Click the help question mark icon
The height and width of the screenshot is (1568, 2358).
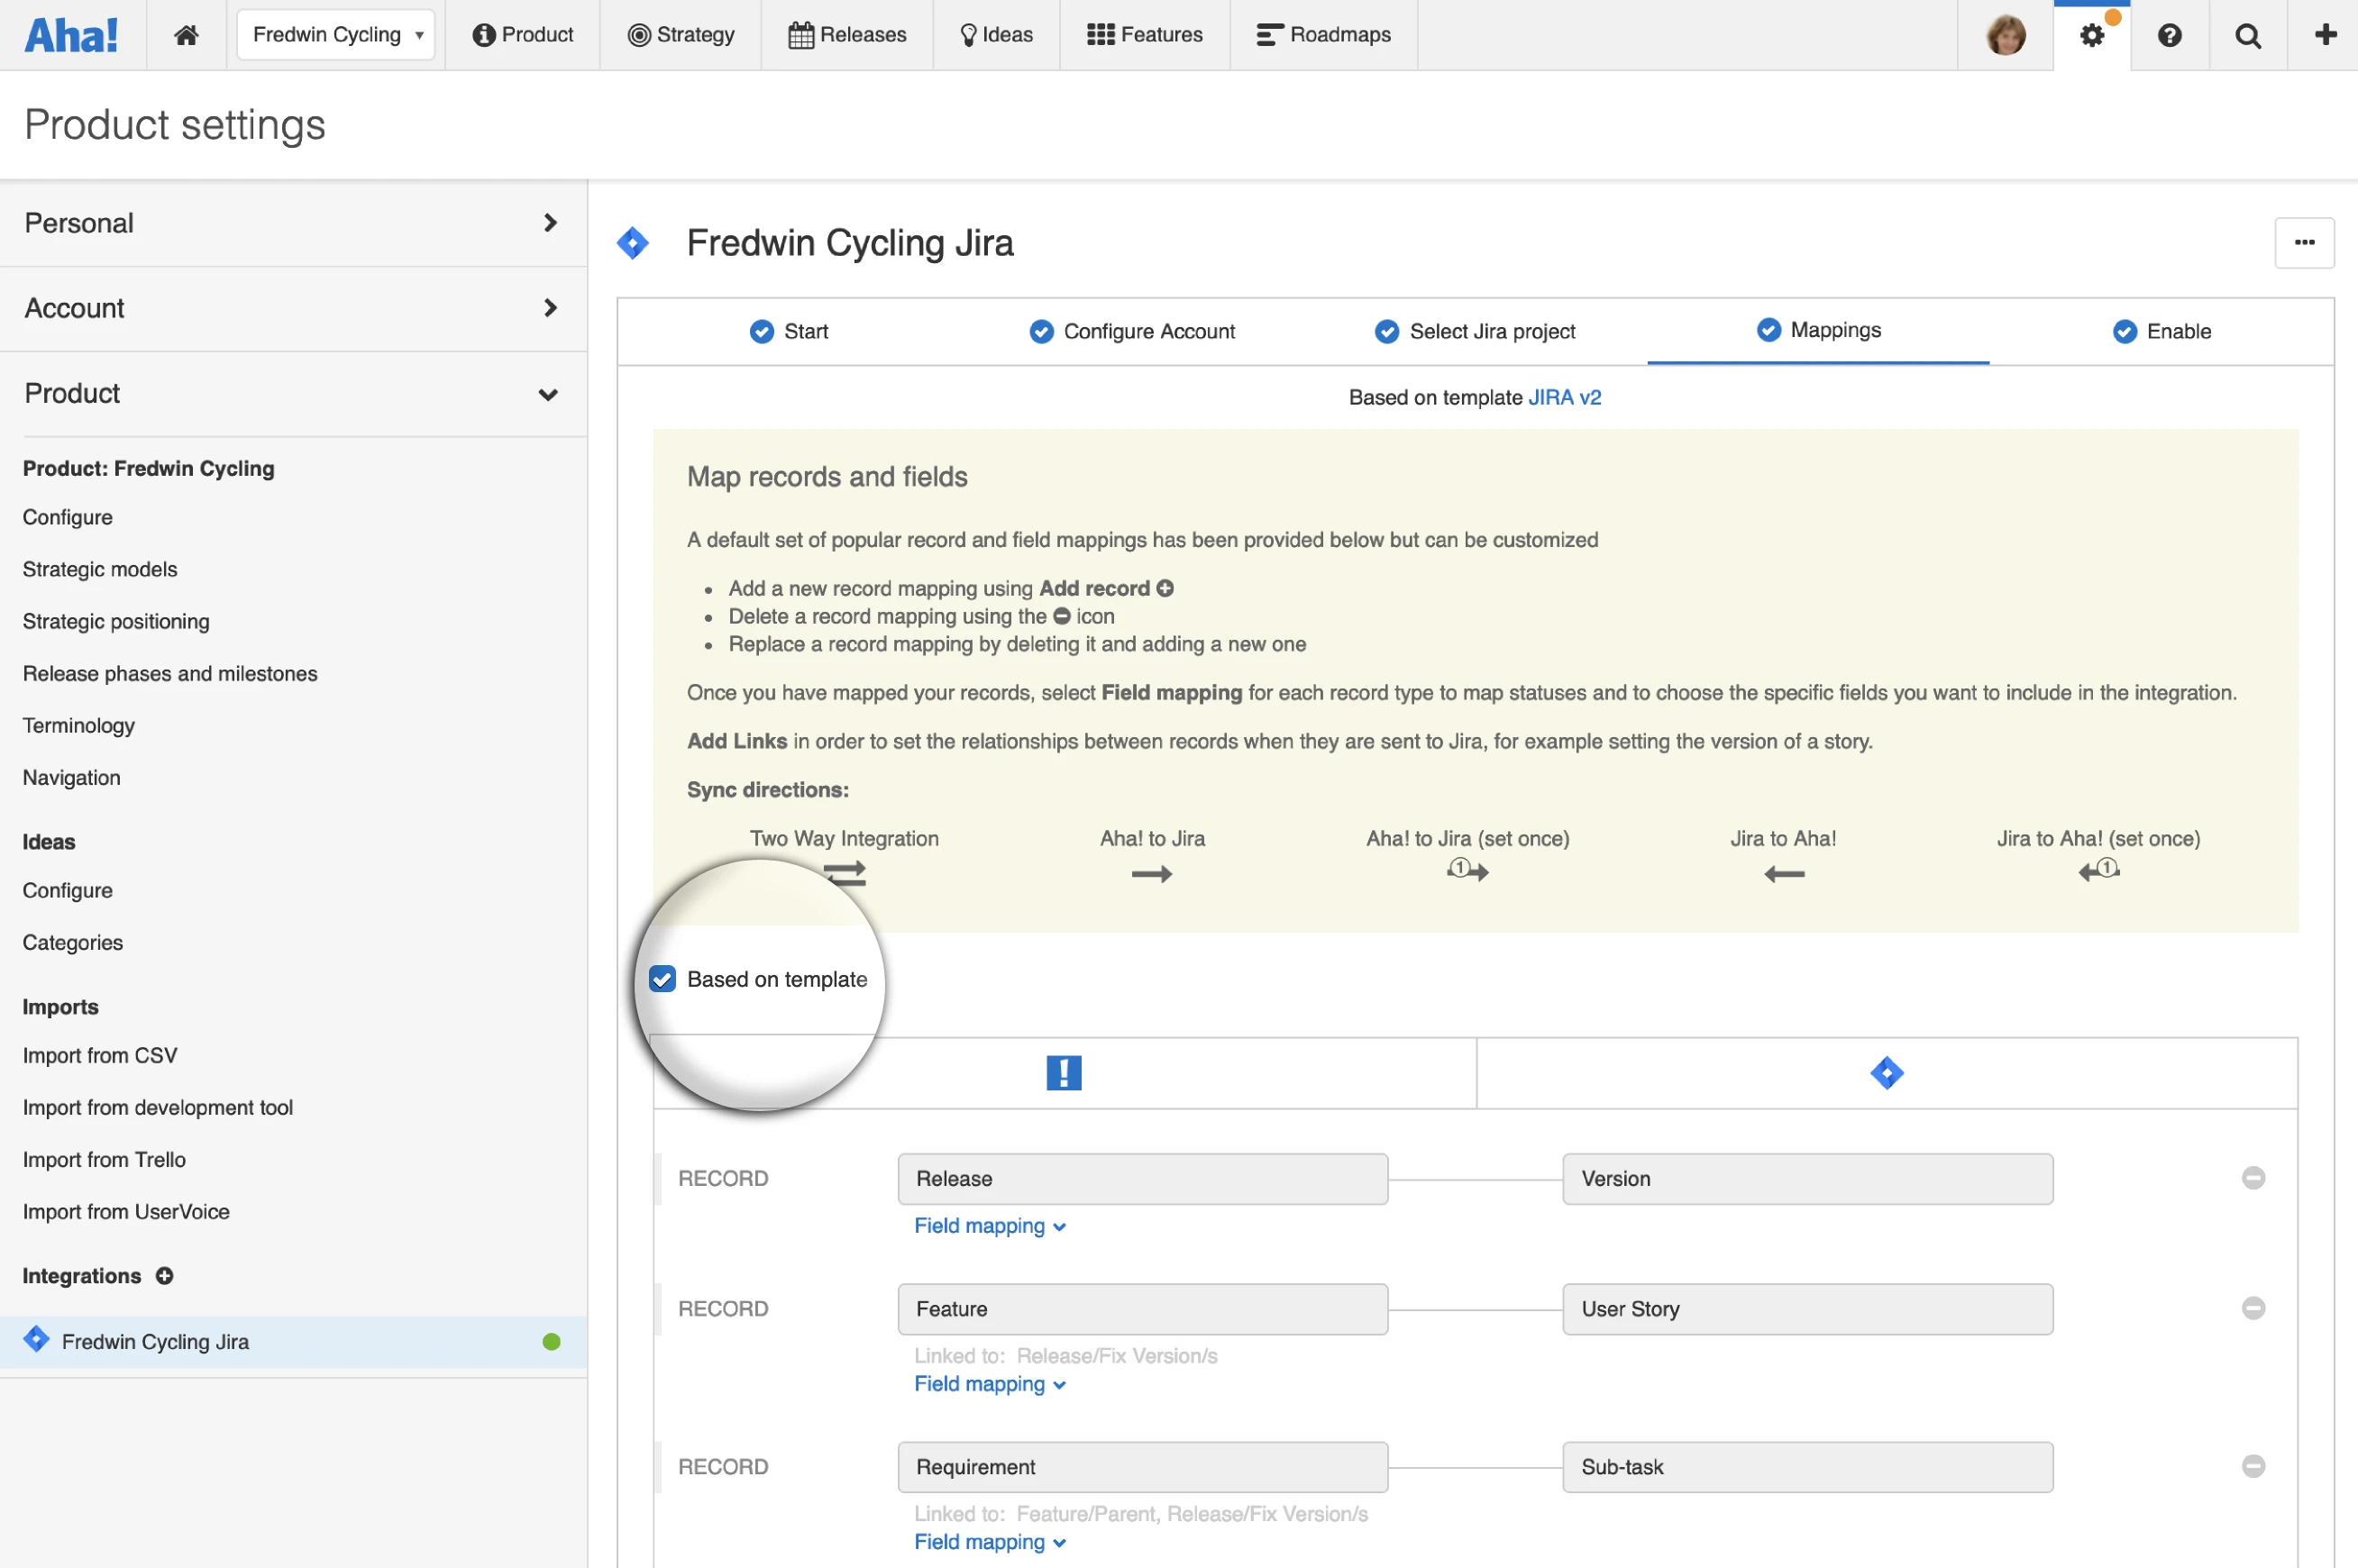pos(2168,35)
